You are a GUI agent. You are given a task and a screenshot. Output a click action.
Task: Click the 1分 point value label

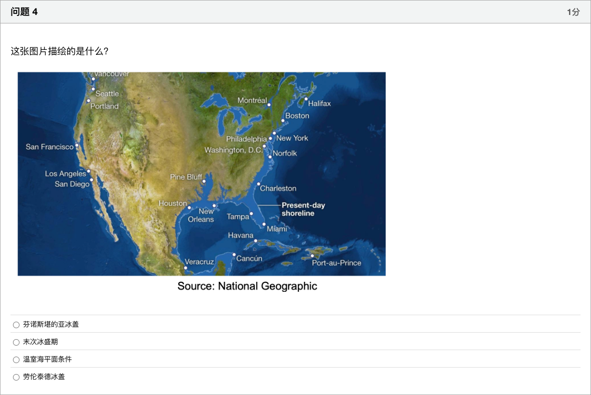point(573,12)
